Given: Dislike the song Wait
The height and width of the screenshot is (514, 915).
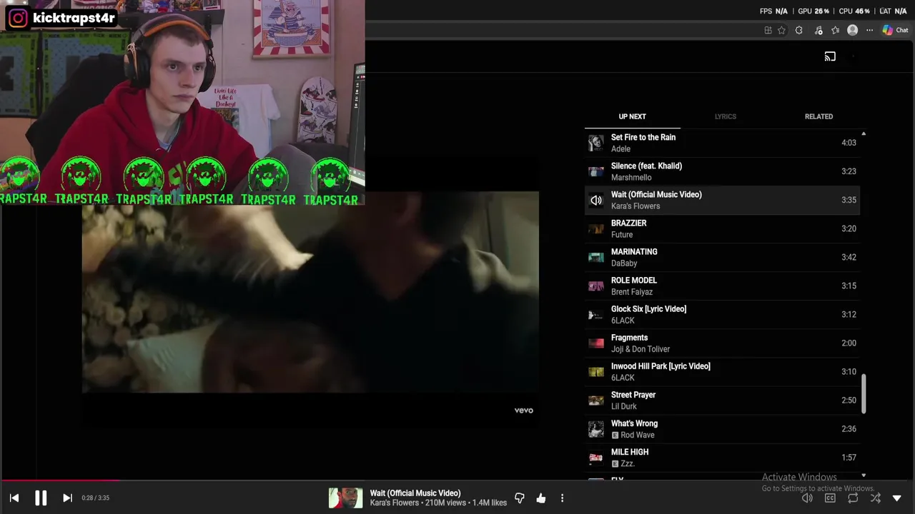Looking at the screenshot, I should (520, 498).
